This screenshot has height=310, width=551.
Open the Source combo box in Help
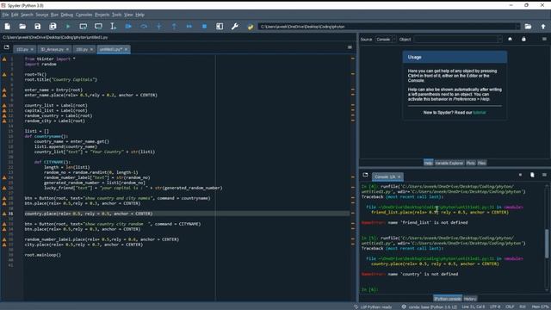pyautogui.click(x=385, y=40)
